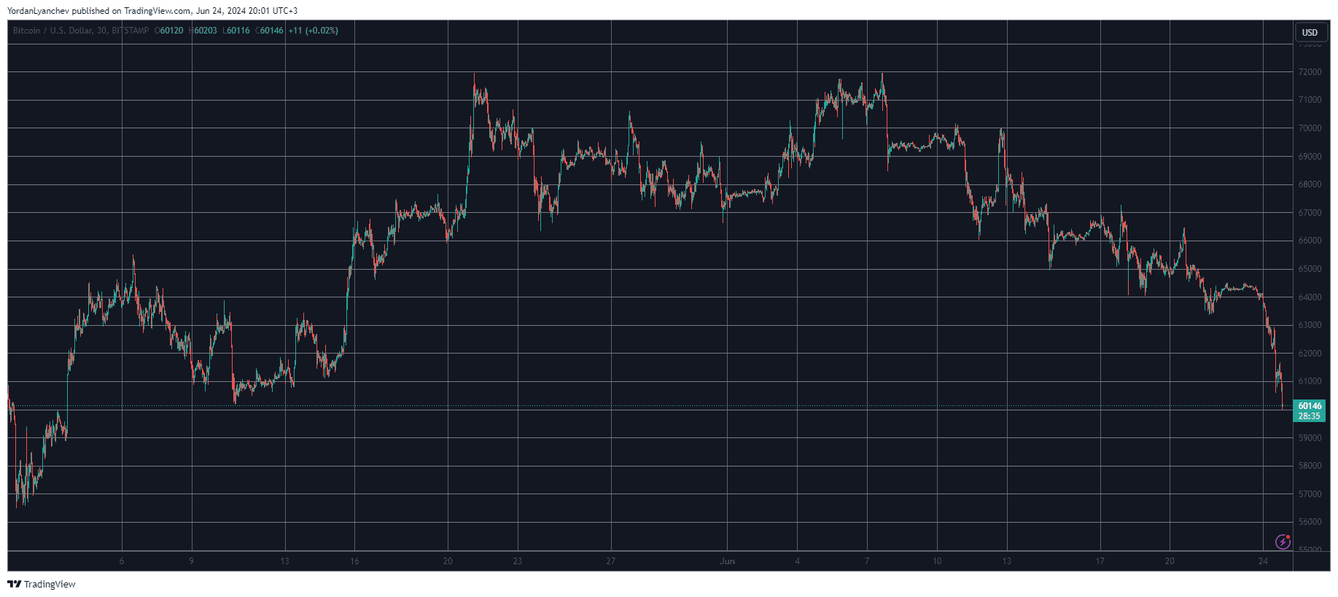Screen dimensions: 1338x597
Task: Click the USD currency button
Action: point(1310,32)
